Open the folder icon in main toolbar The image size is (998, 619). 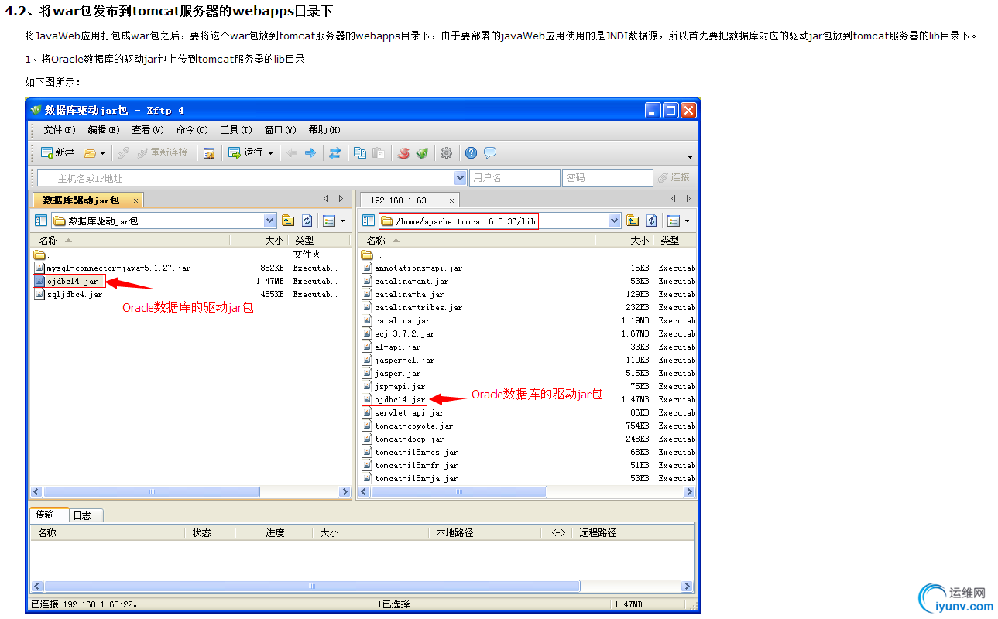(90, 152)
